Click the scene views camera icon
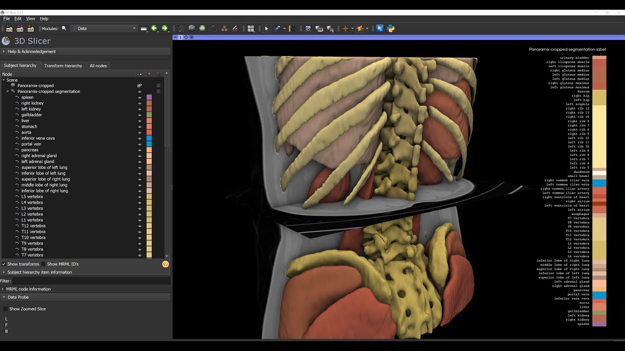Screen dimensions: 625x351 pos(319,28)
